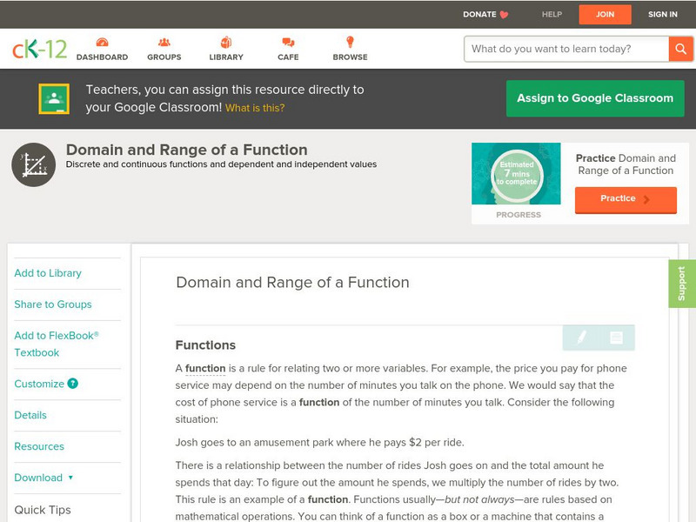Start the orange Practice button
Image resolution: width=696 pixels, height=522 pixels.
[x=626, y=199]
